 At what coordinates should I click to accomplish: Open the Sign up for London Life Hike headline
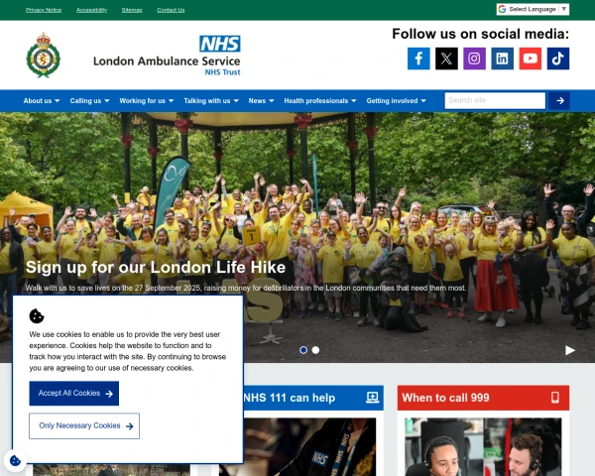click(x=156, y=267)
